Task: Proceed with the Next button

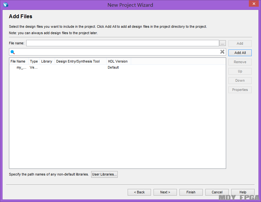Action: tap(165, 192)
